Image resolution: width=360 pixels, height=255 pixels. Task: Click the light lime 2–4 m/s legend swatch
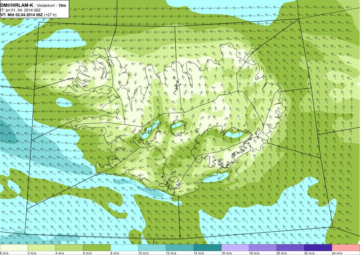pyautogui.click(x=41, y=248)
